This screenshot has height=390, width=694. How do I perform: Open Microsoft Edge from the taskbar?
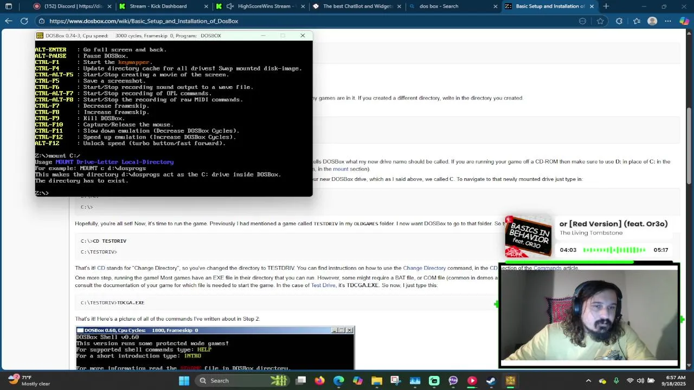coord(339,381)
